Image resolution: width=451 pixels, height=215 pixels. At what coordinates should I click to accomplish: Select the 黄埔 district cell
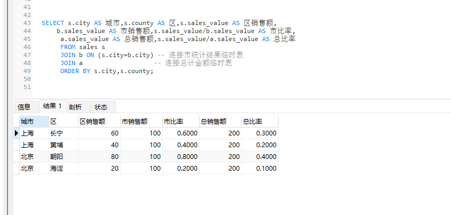[64, 145]
